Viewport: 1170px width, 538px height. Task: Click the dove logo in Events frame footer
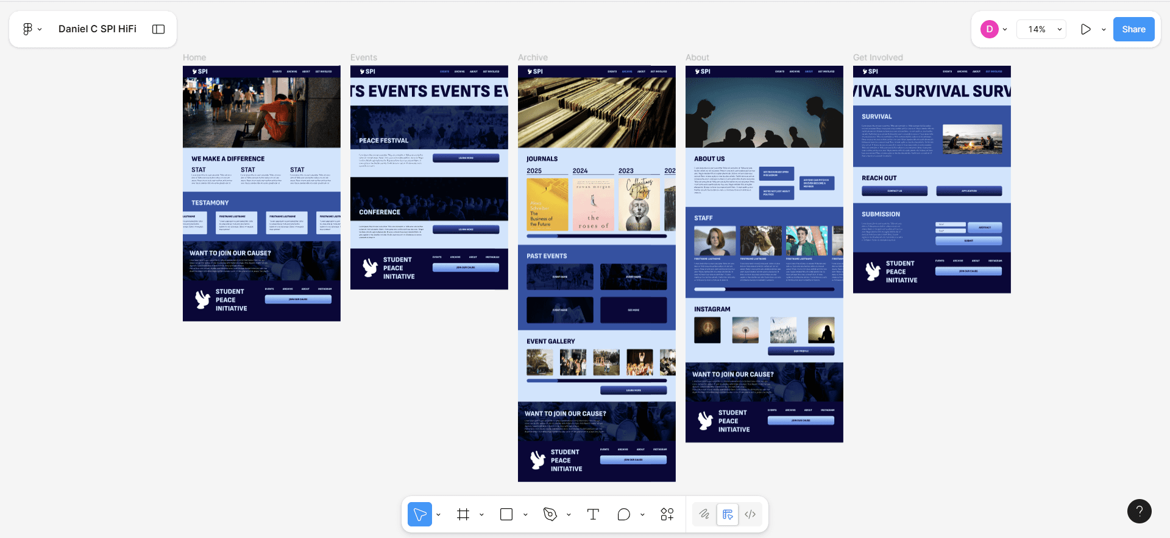(x=370, y=268)
